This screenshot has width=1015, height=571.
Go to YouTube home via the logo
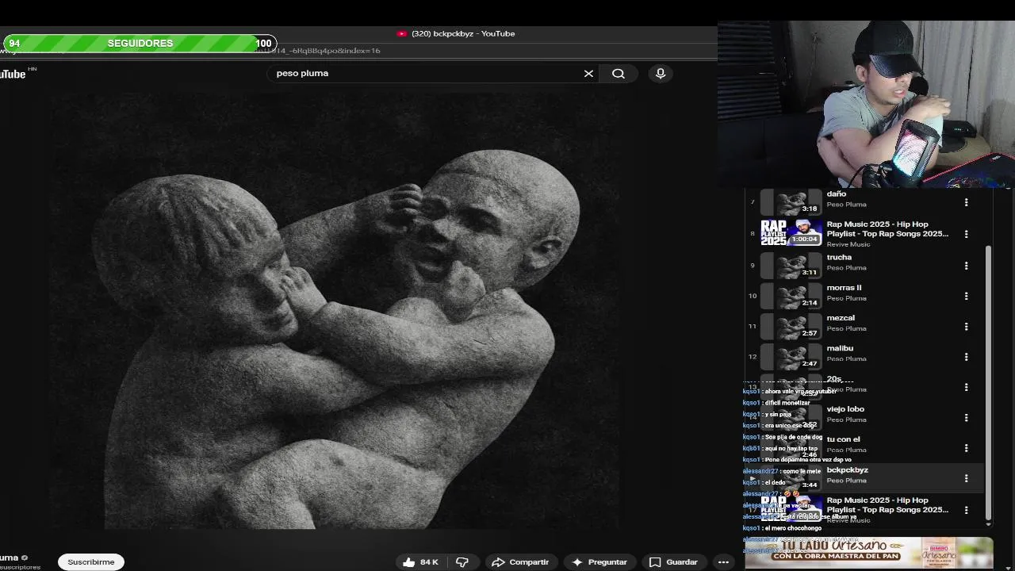click(14, 74)
